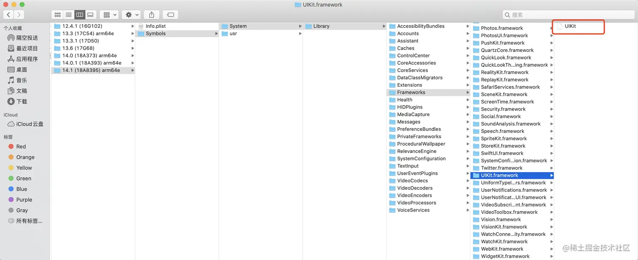Select the Vision.framework folder

pos(512,219)
